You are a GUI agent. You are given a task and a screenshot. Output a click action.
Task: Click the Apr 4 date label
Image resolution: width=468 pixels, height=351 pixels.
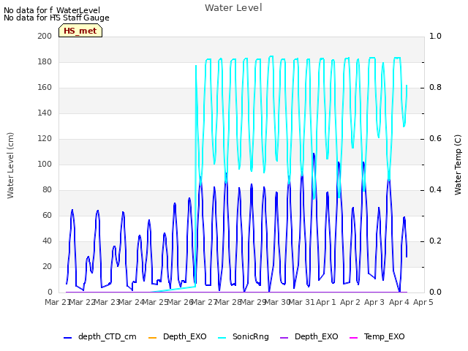tap(399, 302)
